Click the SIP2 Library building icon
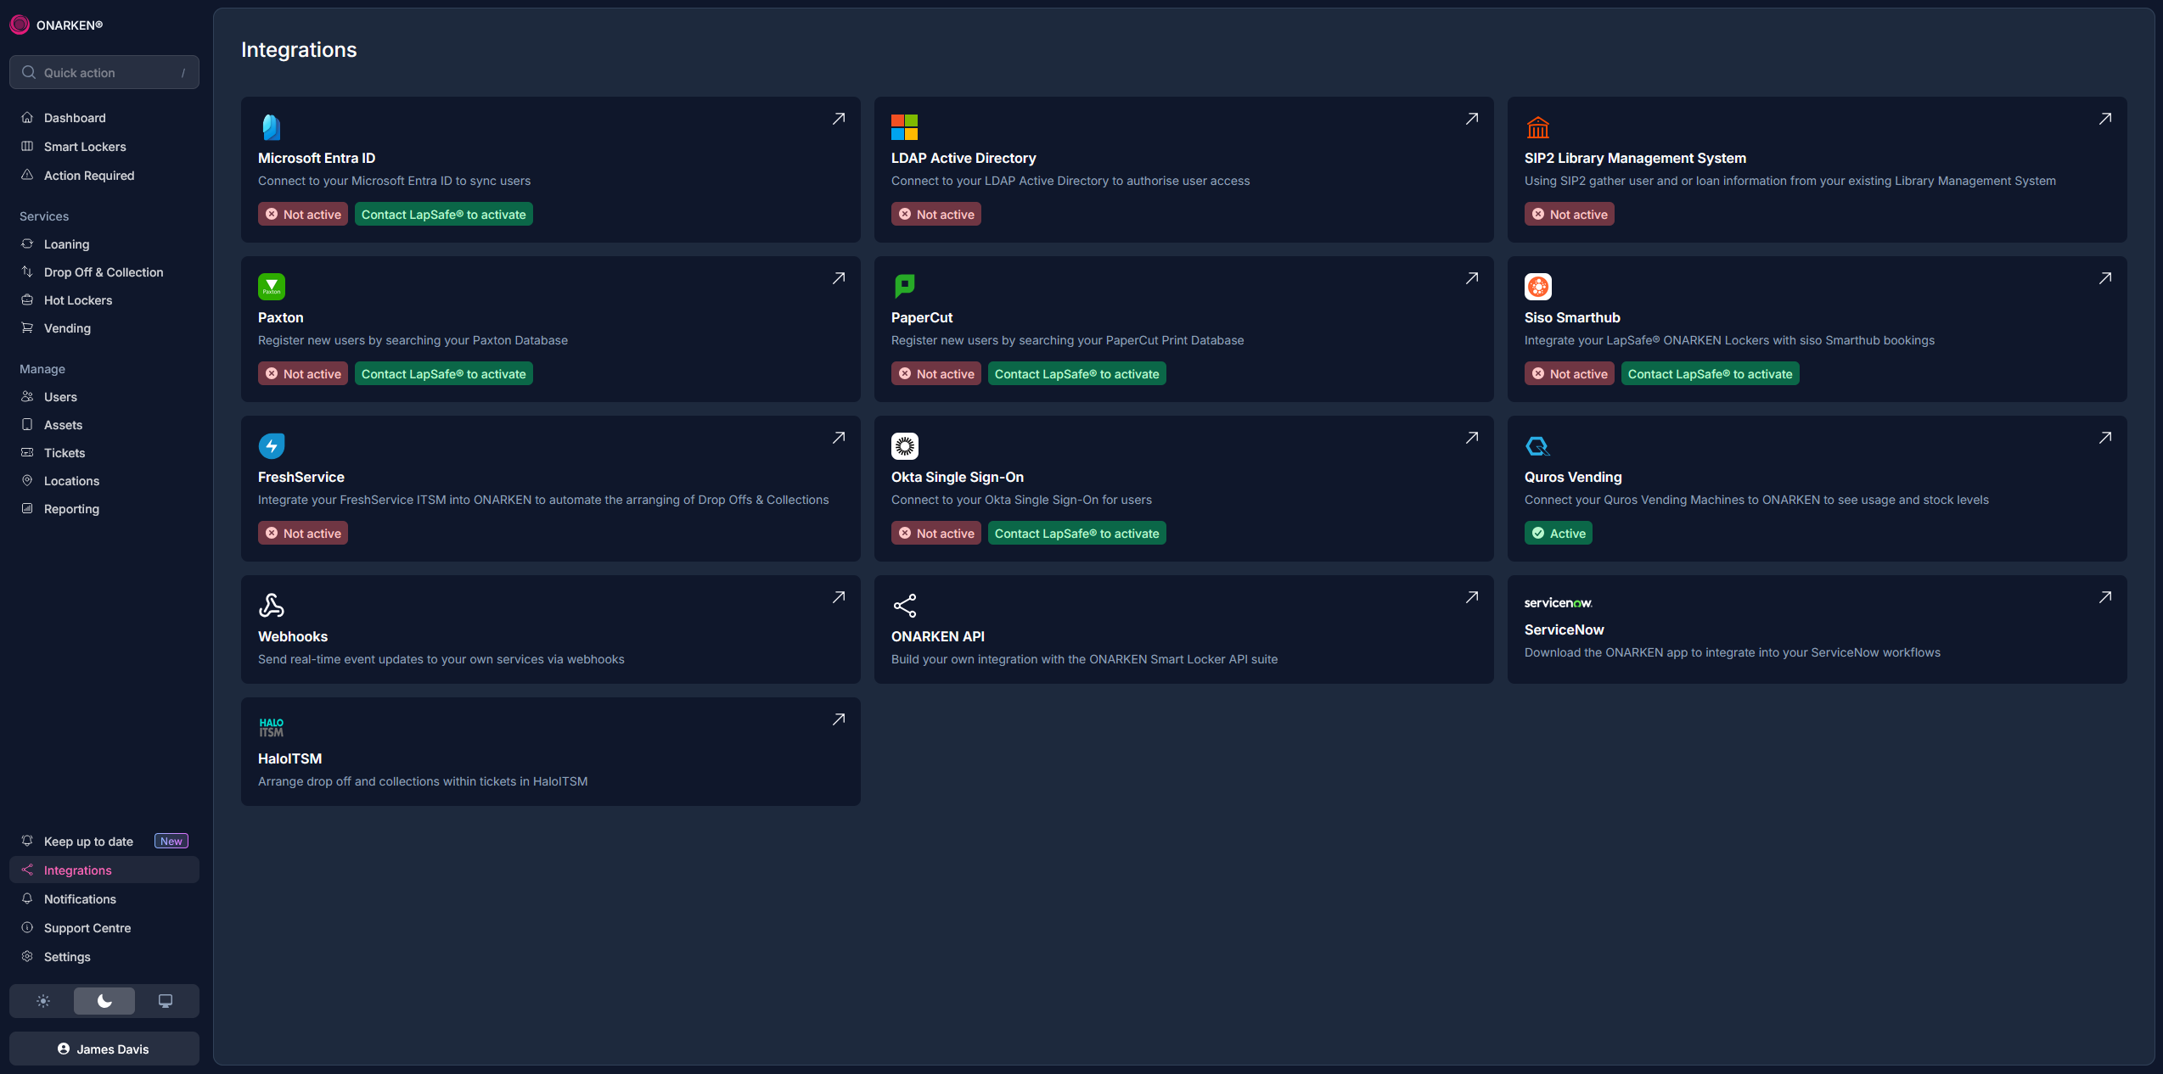 point(1537,127)
